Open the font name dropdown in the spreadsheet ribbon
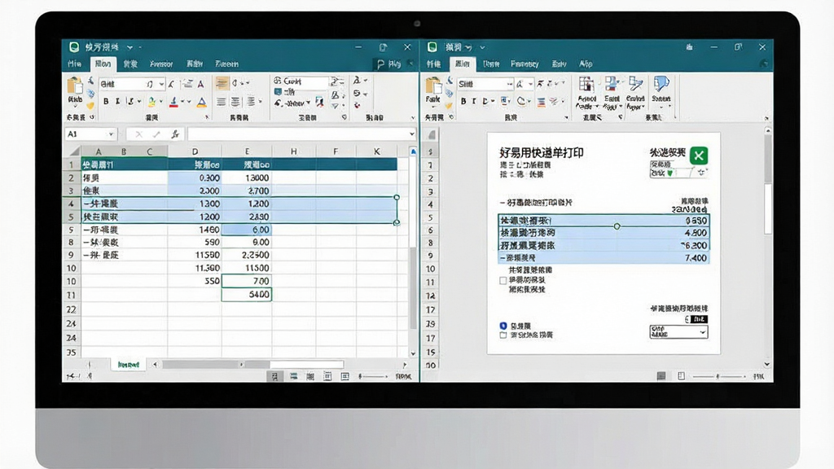Viewport: 834px width, 469px height. tap(162, 84)
